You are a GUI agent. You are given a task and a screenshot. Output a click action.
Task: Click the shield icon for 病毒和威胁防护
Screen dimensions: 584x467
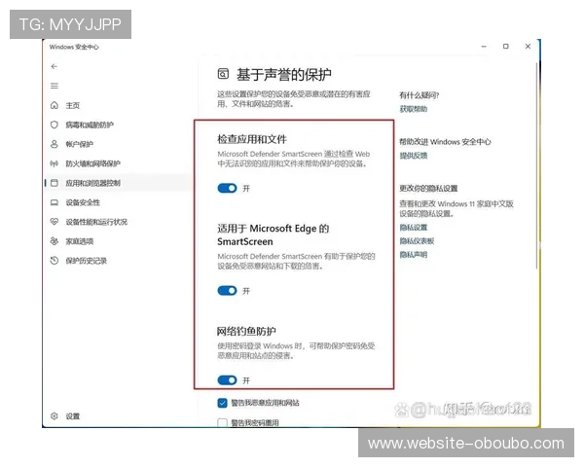[55, 125]
